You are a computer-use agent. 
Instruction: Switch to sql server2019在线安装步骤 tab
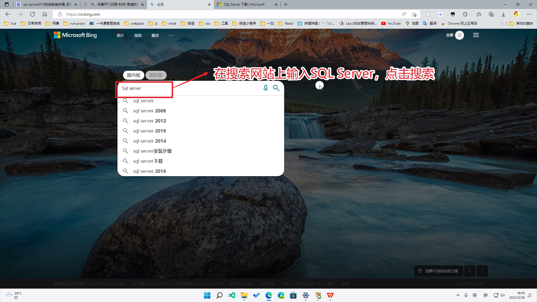pyautogui.click(x=47, y=4)
